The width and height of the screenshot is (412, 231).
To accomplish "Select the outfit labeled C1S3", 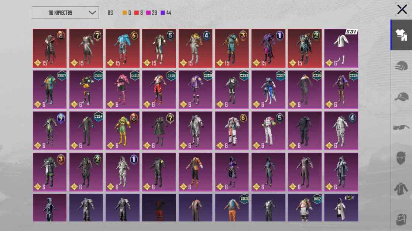I will [232, 208].
